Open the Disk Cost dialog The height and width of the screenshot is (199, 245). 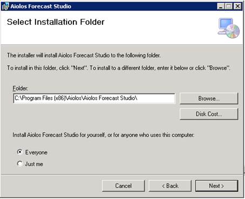(x=209, y=114)
